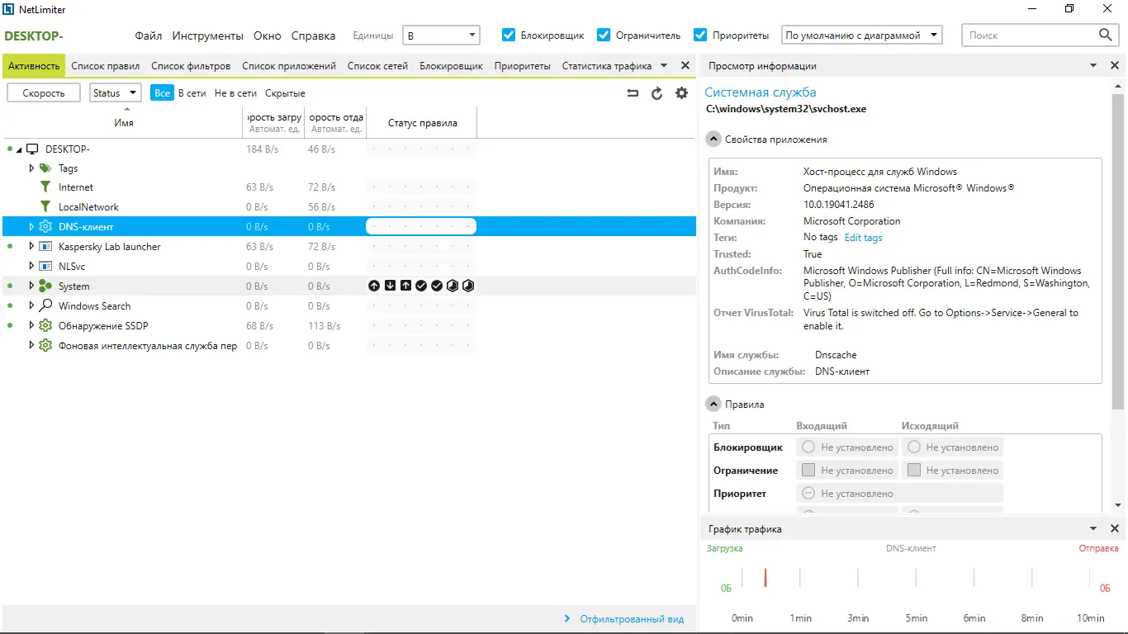Click the Windows Search magnifier icon
This screenshot has width=1128, height=634.
click(x=45, y=305)
